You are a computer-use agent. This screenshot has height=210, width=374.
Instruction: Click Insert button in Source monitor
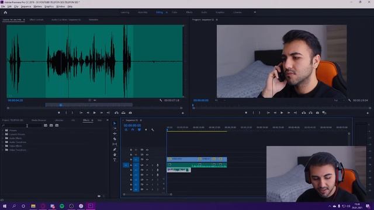[116, 113]
